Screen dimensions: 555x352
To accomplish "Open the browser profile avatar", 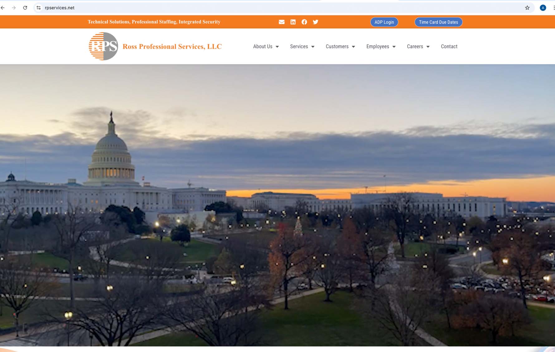I will [543, 8].
